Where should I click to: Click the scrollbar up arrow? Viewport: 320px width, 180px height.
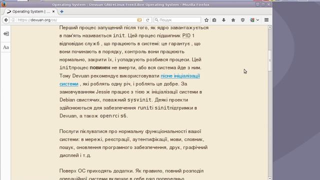[x=270, y=27]
